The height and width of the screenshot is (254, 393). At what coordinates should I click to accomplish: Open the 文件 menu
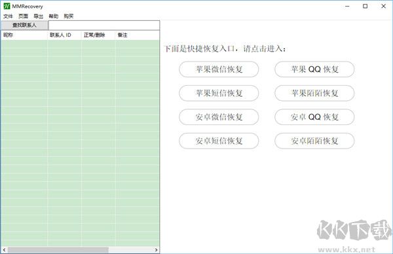coord(8,16)
